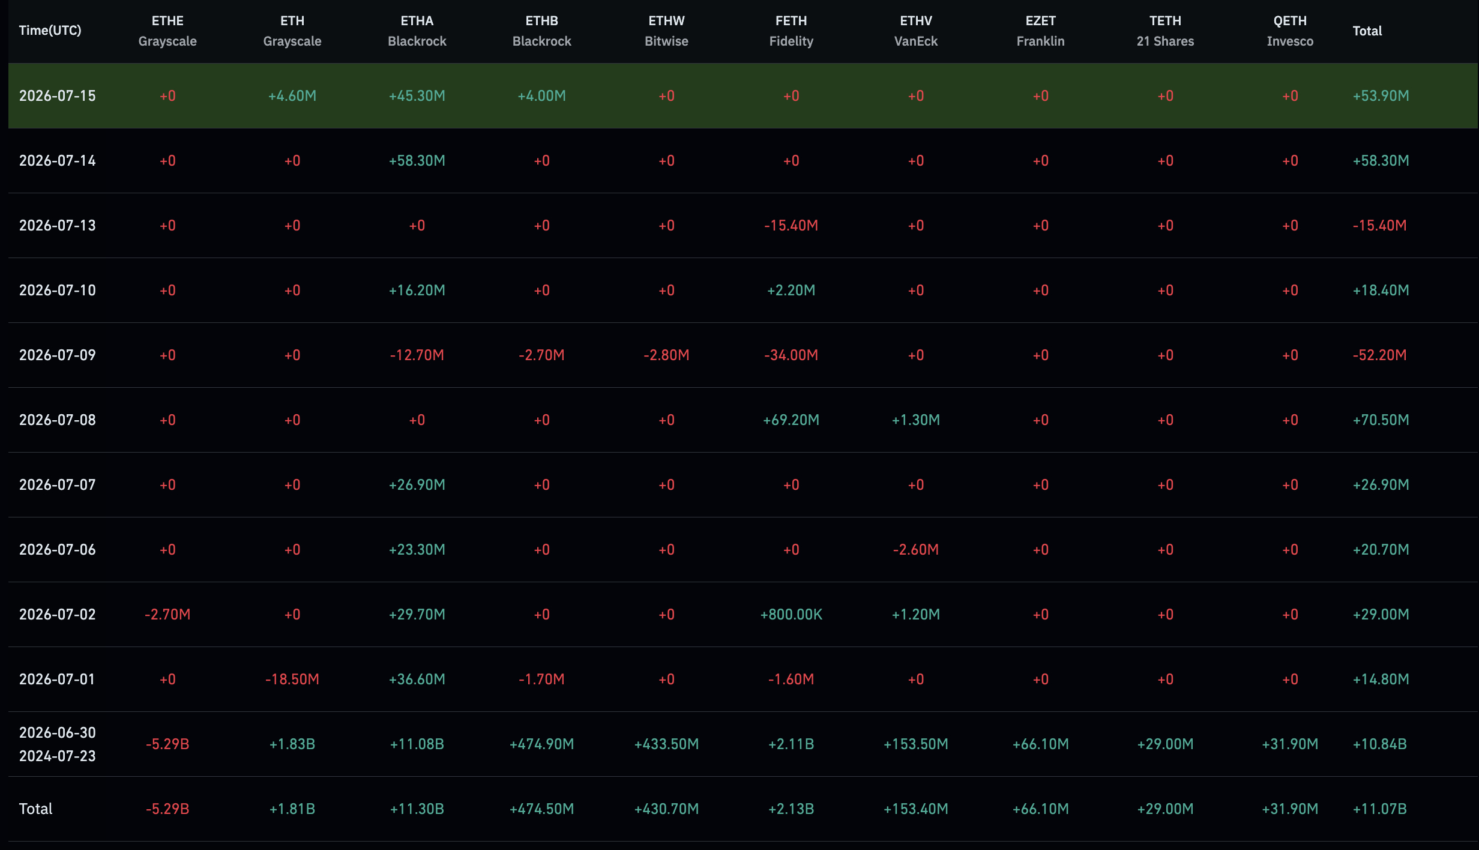Select the 2026-07-09 date cell
Viewport: 1479px width, 850px height.
[58, 355]
